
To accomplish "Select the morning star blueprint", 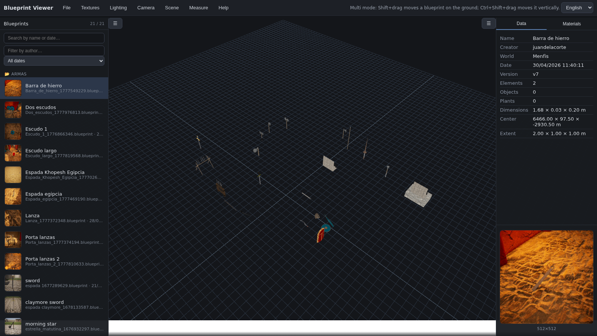I will [54, 326].
